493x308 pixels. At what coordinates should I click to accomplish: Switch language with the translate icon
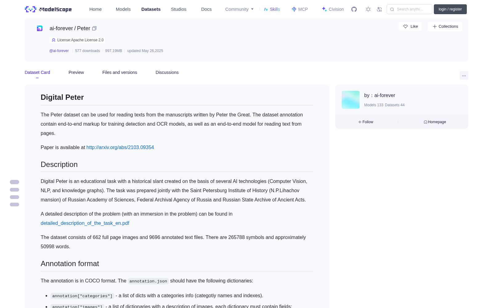(380, 9)
